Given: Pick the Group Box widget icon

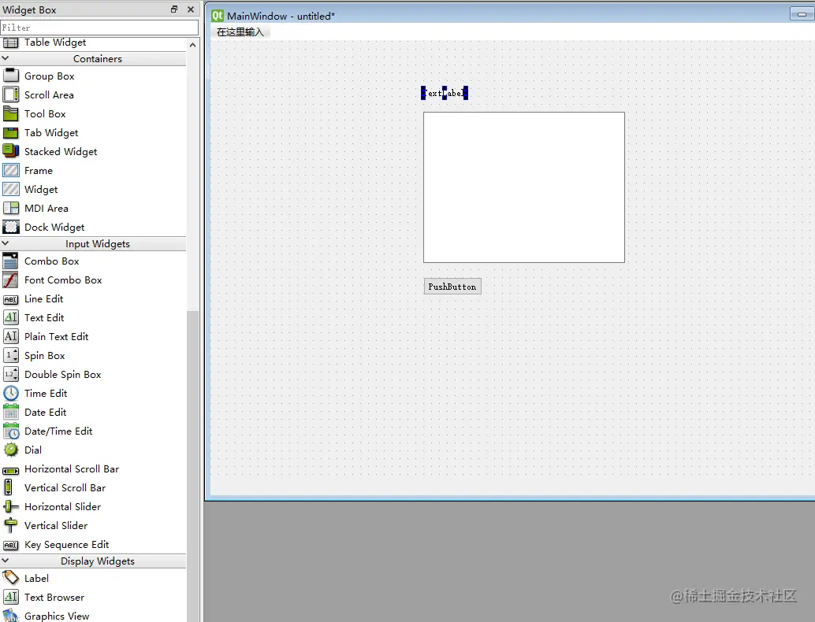Looking at the screenshot, I should [11, 76].
